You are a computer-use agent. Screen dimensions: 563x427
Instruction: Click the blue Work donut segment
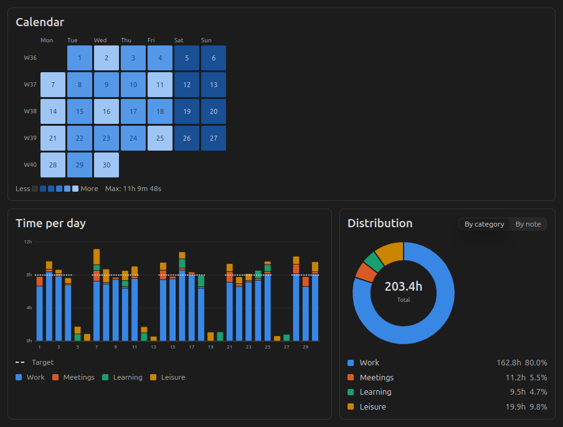440,312
